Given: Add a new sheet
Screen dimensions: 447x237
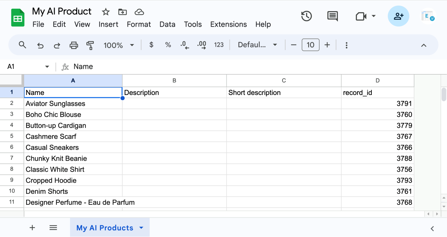Looking at the screenshot, I should [32, 228].
